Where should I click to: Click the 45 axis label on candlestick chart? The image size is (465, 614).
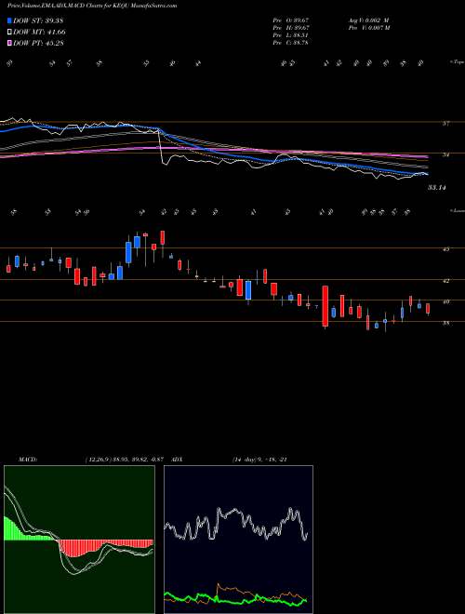coord(445,249)
